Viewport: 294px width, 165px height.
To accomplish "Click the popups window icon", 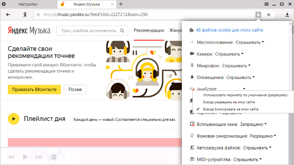I will click(x=192, y=124).
